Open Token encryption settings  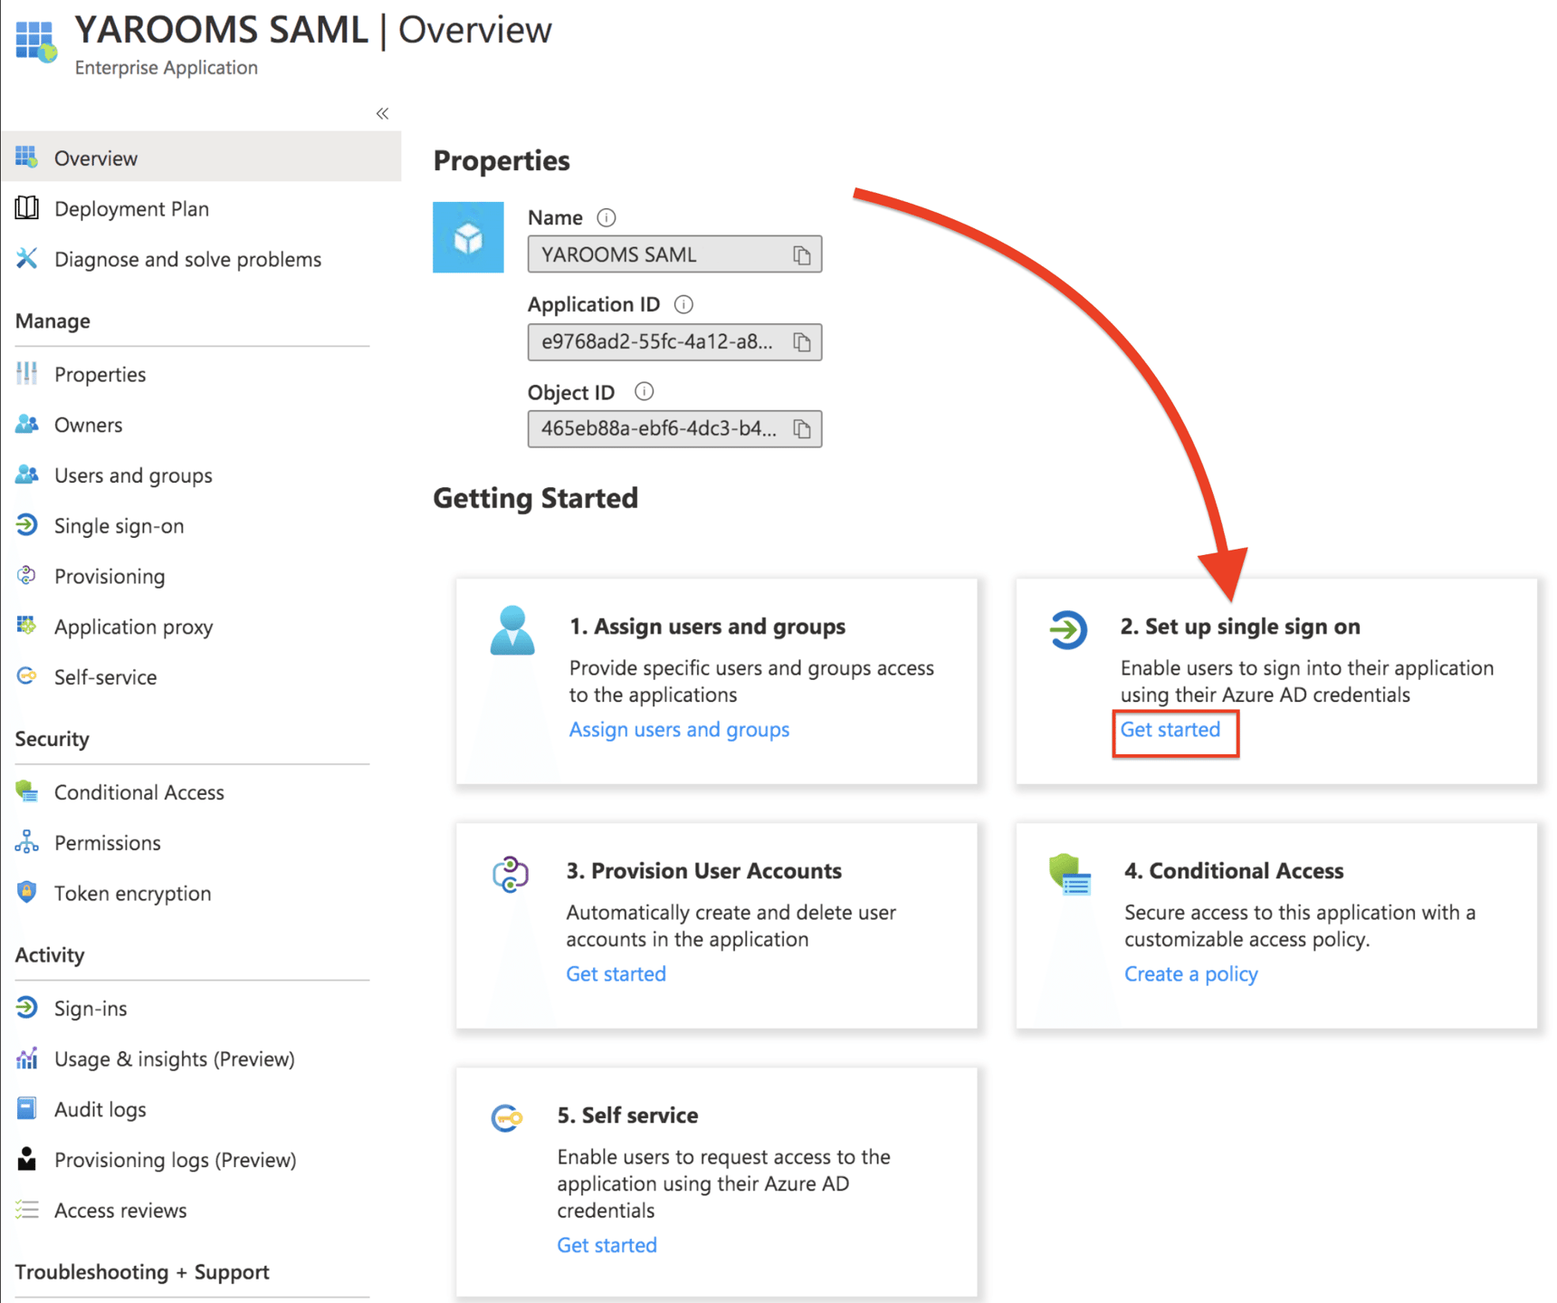(x=132, y=893)
